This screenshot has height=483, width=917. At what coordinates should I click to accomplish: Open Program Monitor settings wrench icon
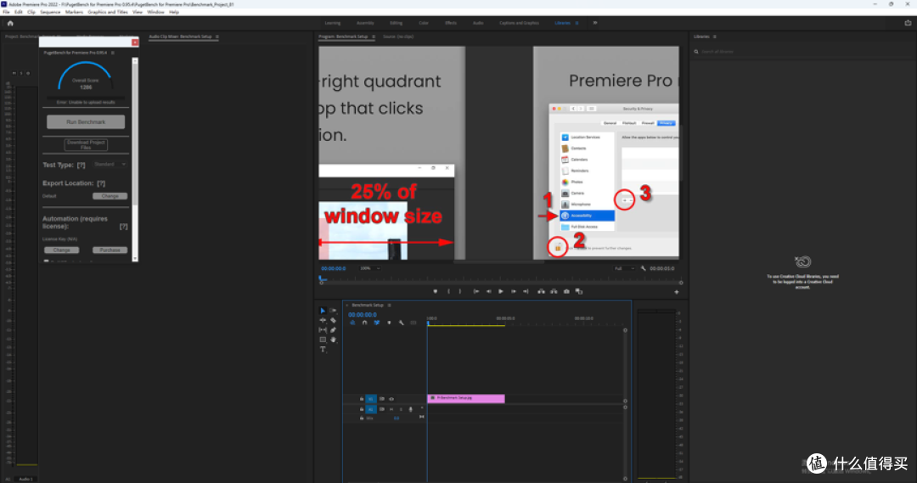point(644,268)
